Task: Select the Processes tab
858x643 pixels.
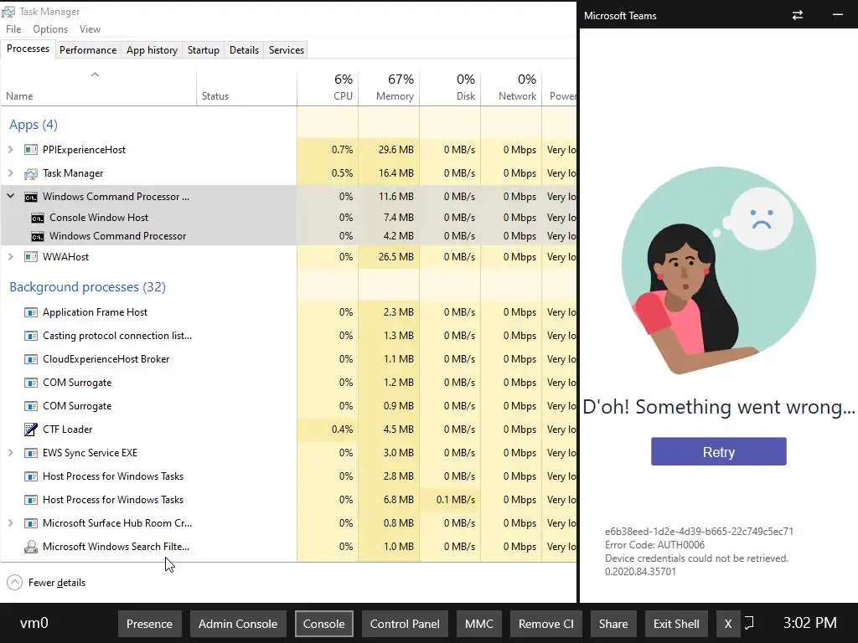Action: [x=28, y=49]
